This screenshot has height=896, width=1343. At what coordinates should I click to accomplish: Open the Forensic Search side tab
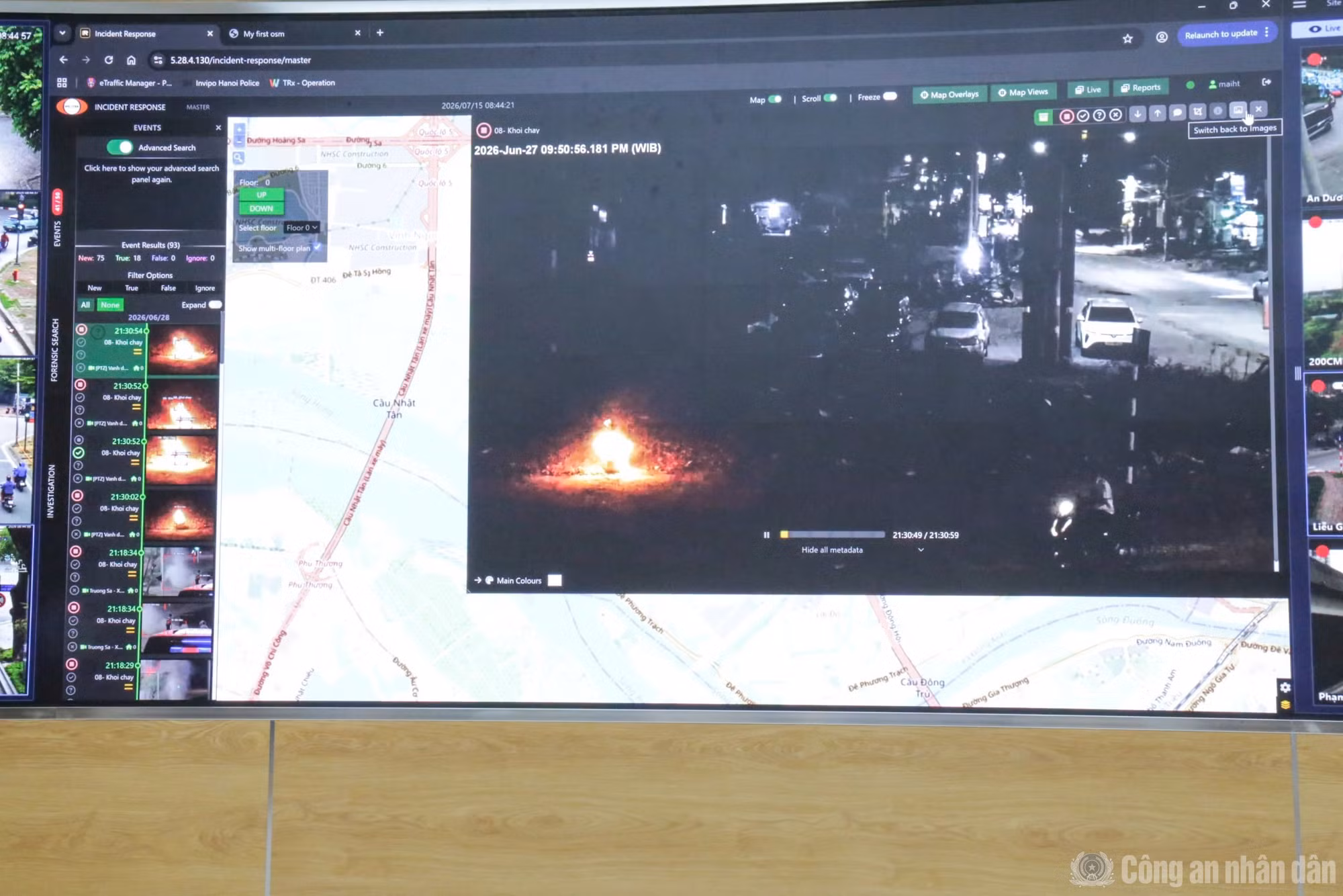55,350
